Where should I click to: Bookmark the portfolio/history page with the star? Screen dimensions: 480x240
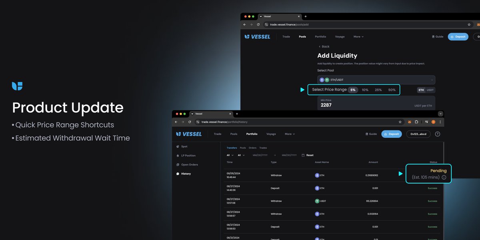[x=400, y=122]
